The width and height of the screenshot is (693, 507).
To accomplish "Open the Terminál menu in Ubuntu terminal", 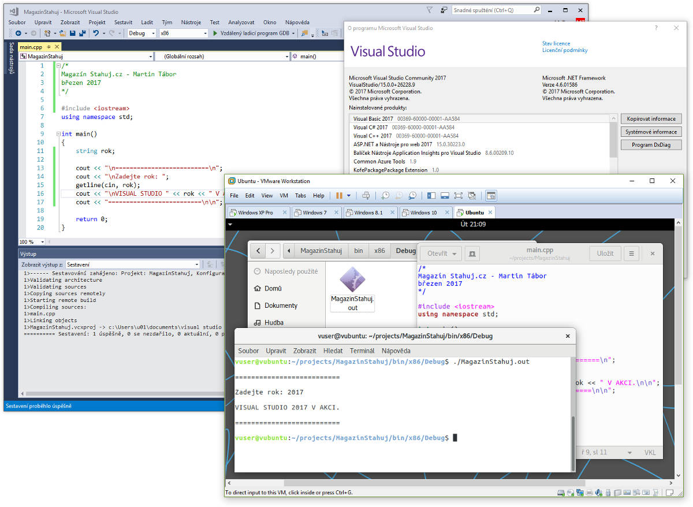I will [x=362, y=351].
